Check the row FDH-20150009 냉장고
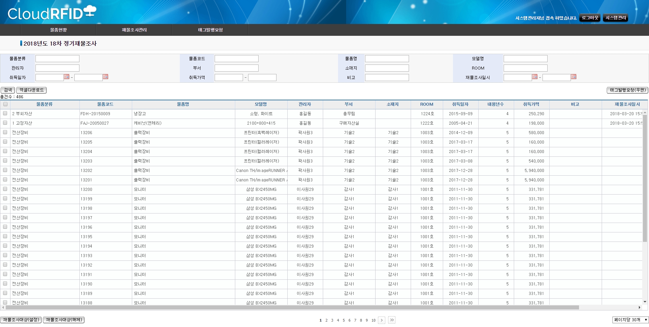649x327 pixels. 5,114
